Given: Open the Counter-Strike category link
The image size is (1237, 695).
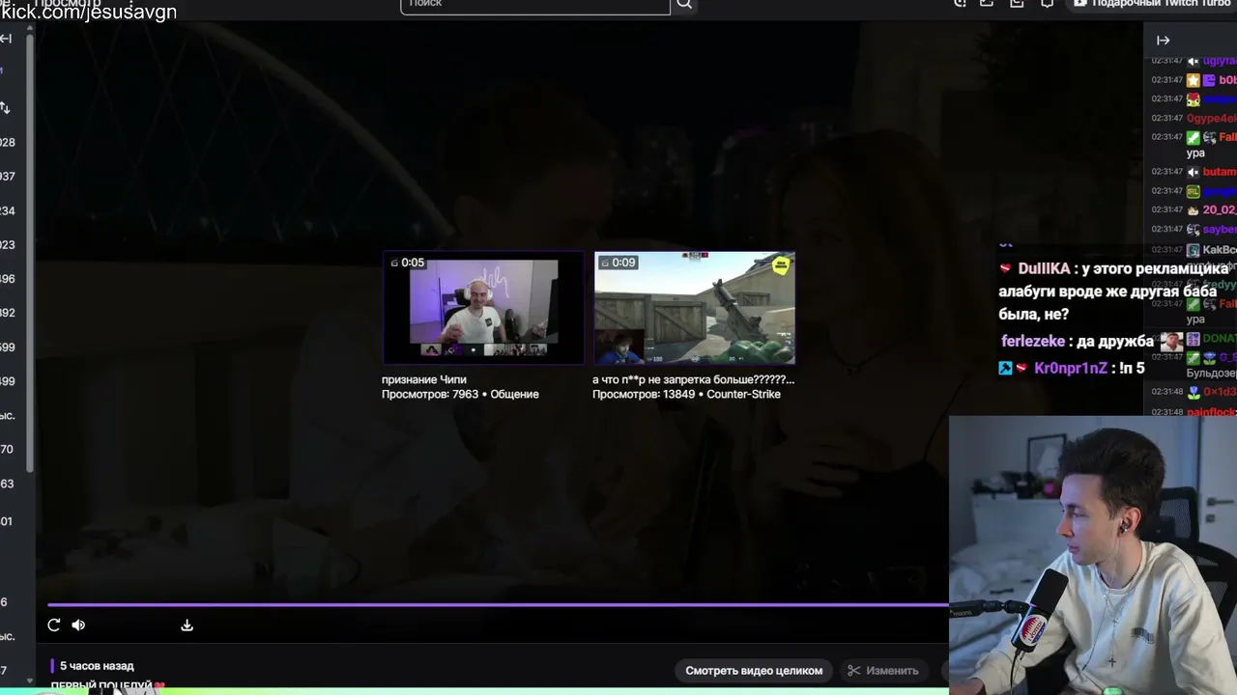Looking at the screenshot, I should (743, 394).
